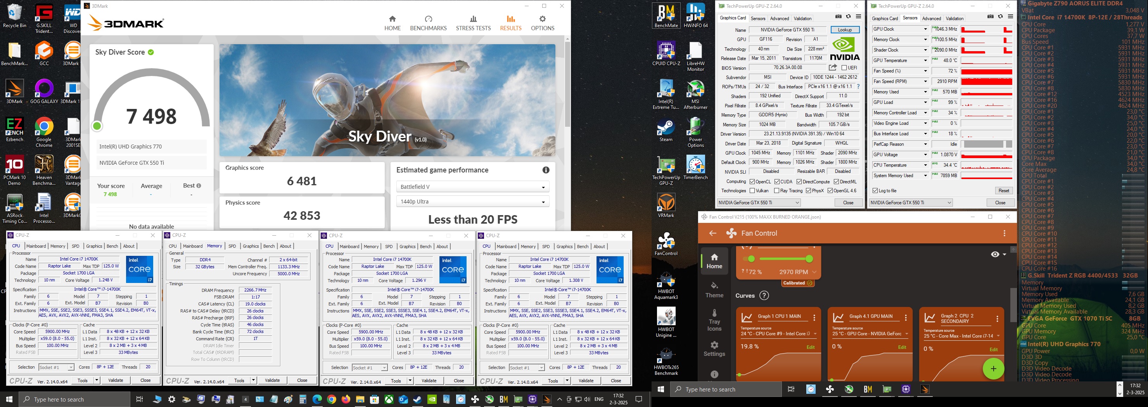Viewport: 1148px width, 407px height.
Task: Flip the green fan enable switch in Fan Control
Action: [x=749, y=259]
